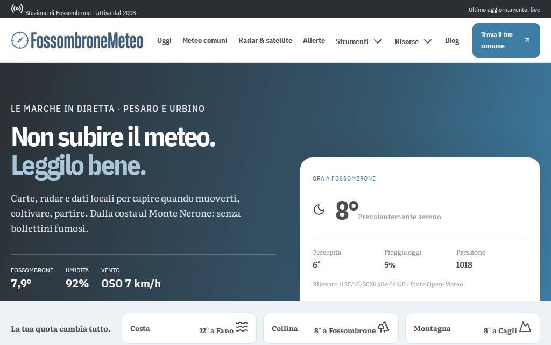551x345 pixels.
Task: Open the FossombroneMeteo home logo text
Action: pyautogui.click(x=87, y=40)
